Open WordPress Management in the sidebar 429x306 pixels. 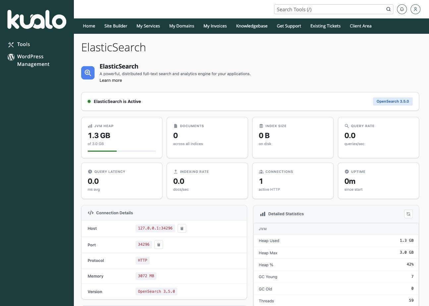coord(33,60)
